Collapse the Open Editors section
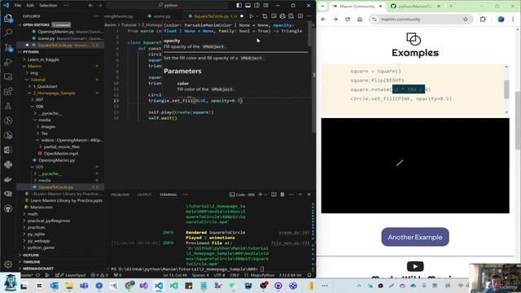 point(36,25)
